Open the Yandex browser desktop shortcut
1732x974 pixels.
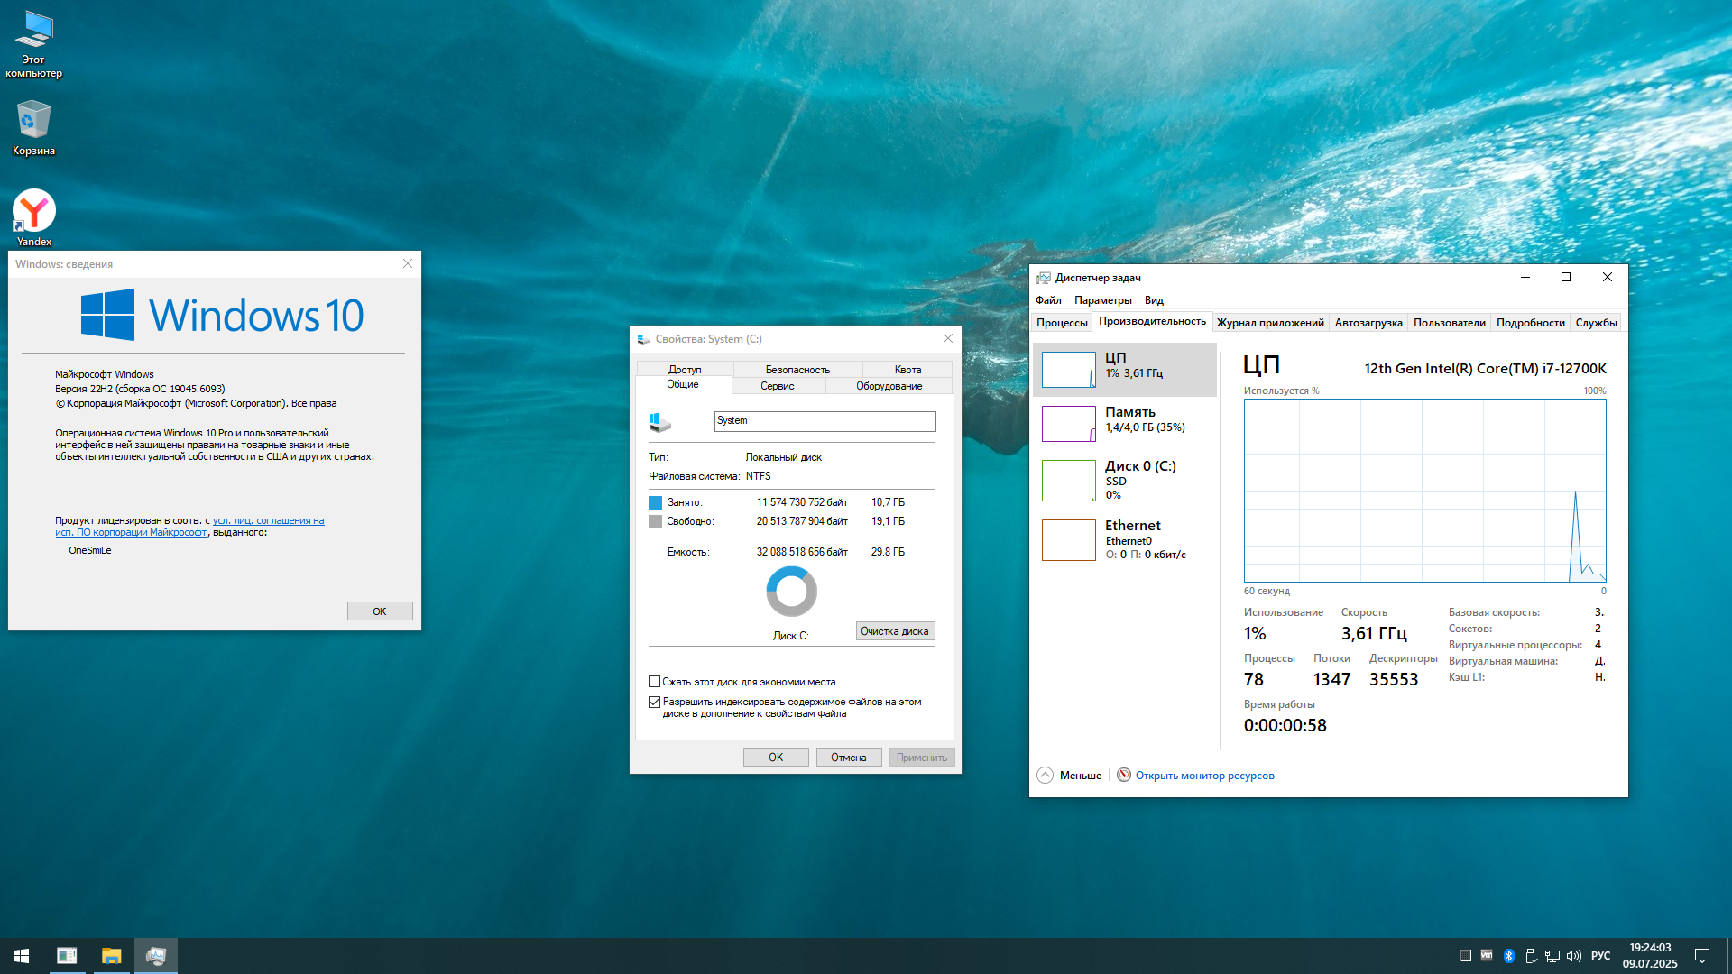pyautogui.click(x=34, y=213)
